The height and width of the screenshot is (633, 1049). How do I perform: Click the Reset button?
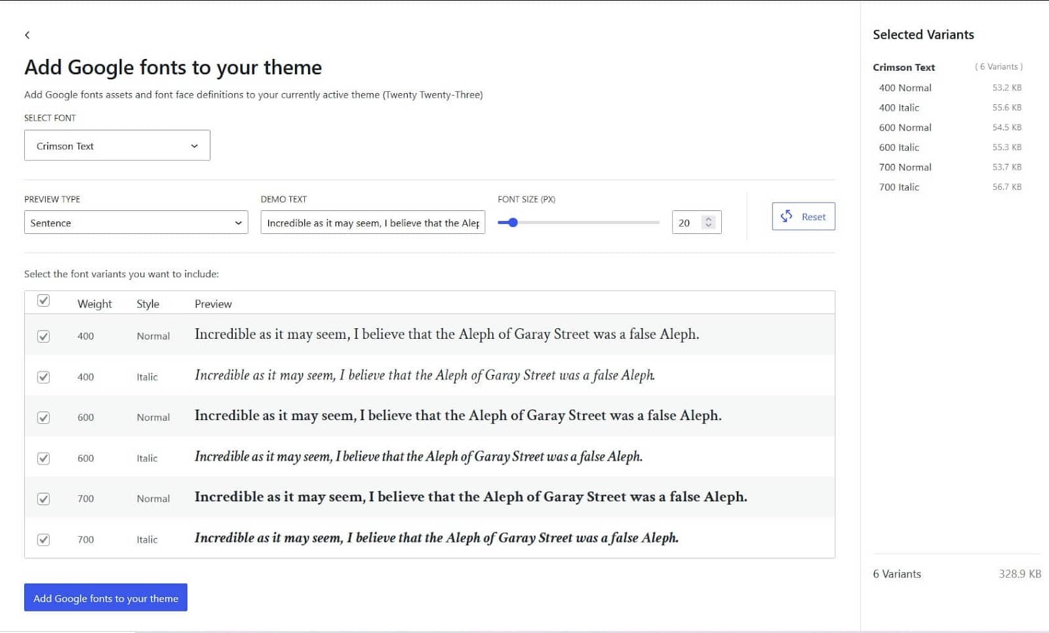pyautogui.click(x=803, y=216)
